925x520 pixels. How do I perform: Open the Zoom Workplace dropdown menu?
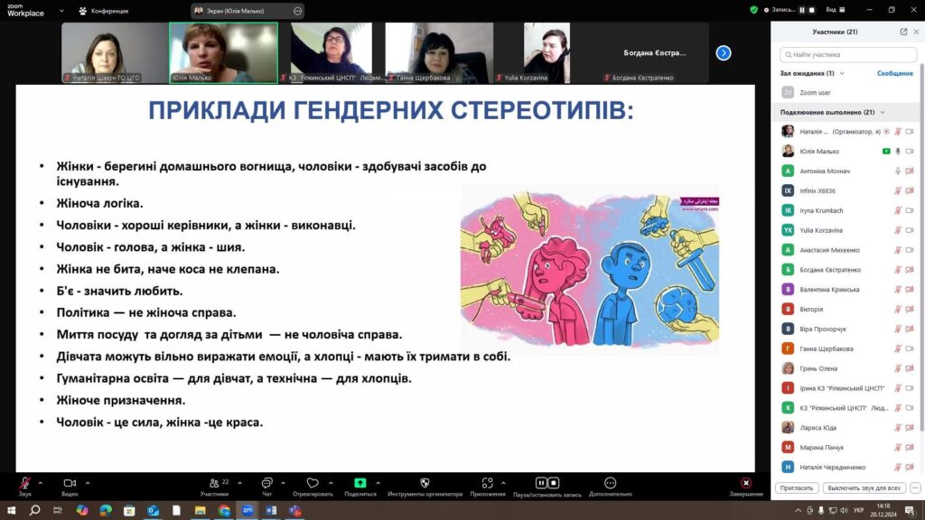tap(62, 11)
